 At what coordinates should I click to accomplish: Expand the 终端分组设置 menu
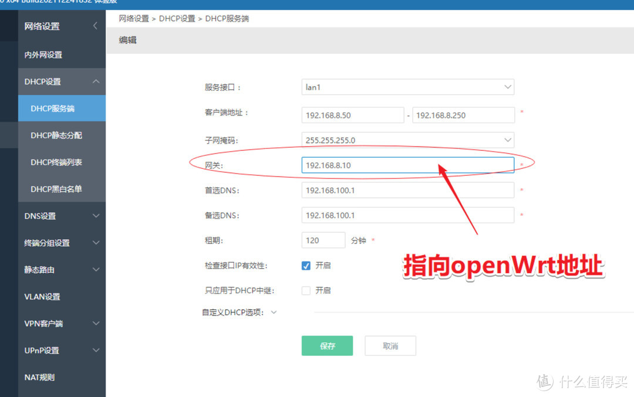(56, 243)
